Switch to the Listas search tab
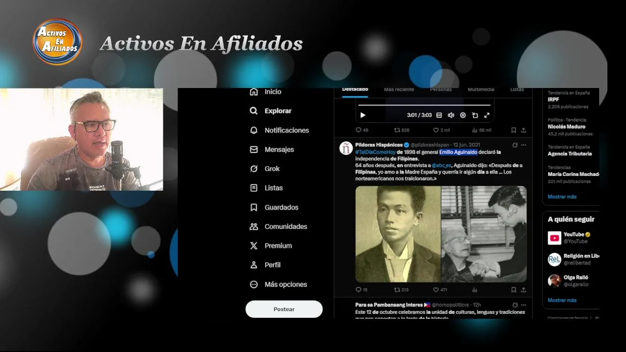 coord(517,90)
